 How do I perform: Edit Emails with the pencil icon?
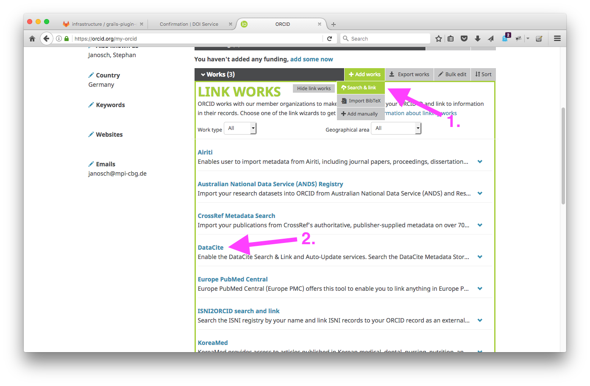coord(91,164)
